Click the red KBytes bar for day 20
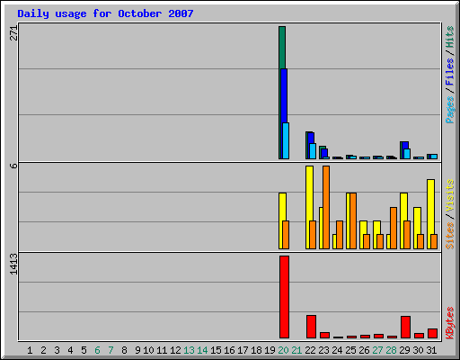The height and width of the screenshot is (360, 460). pos(284,297)
